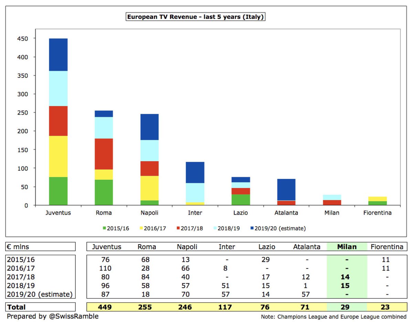The height and width of the screenshot is (322, 413).
Task: Click Roma 2017/18 value '84'
Action: [145, 277]
